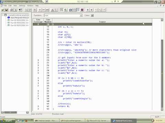Print the report with the printer icon

click(11, 10)
